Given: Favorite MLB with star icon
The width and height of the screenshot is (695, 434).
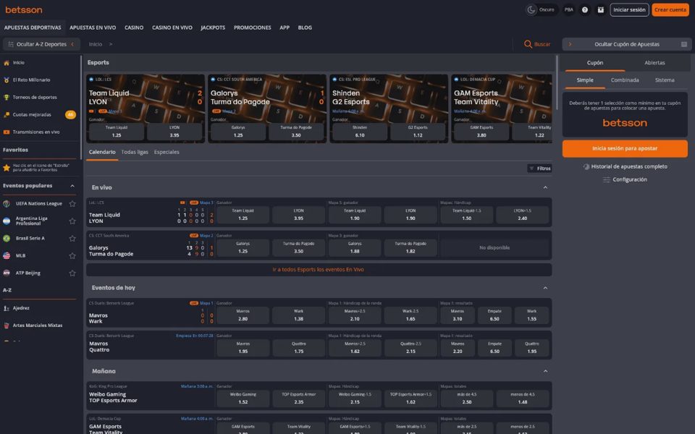Looking at the screenshot, I should coord(72,255).
